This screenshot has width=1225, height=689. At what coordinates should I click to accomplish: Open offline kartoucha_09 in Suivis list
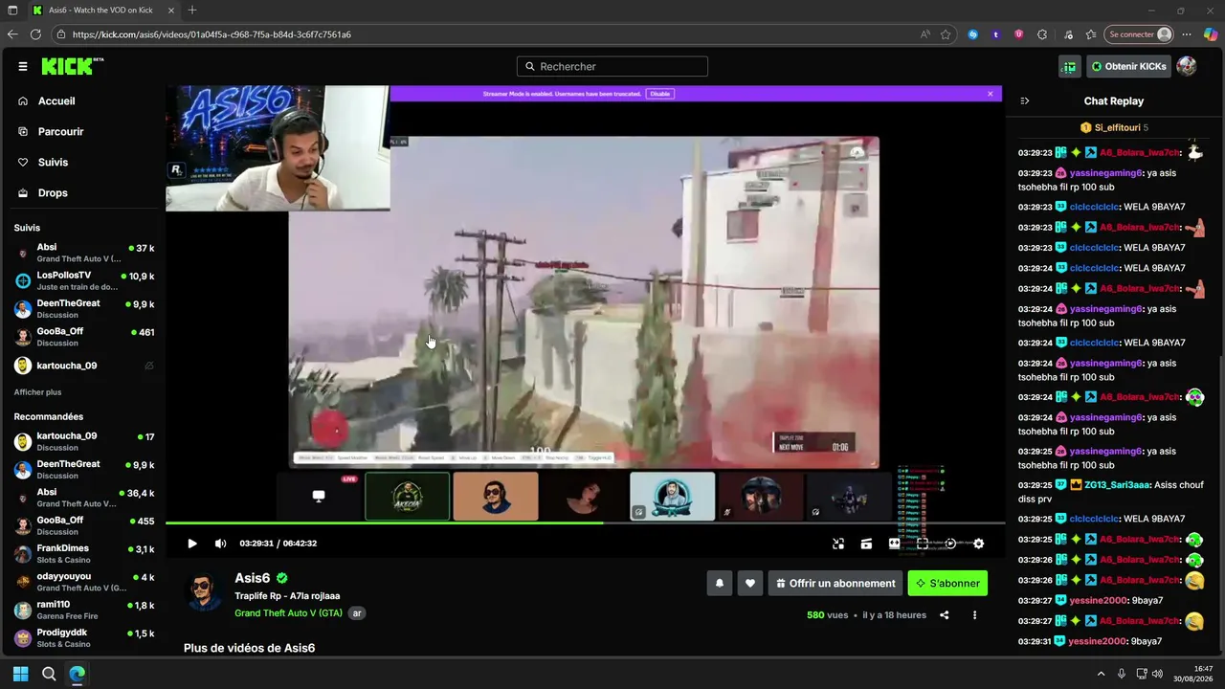84,366
